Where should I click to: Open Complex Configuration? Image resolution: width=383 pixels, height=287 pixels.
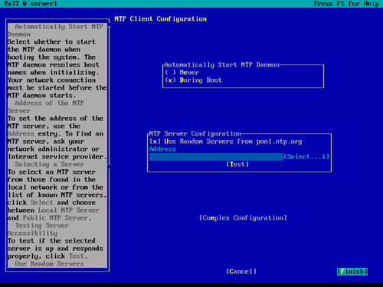243,218
